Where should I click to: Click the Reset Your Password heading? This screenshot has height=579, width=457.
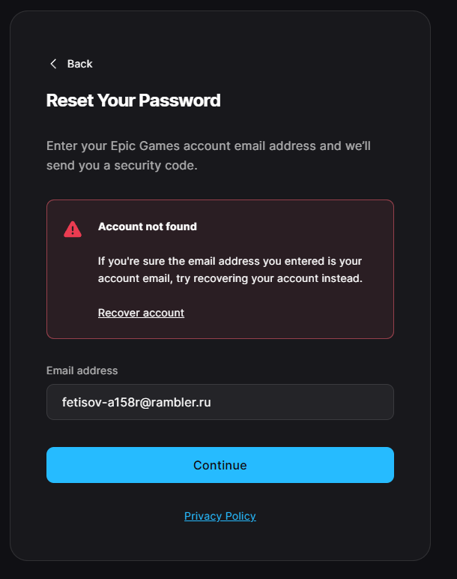pyautogui.click(x=133, y=100)
